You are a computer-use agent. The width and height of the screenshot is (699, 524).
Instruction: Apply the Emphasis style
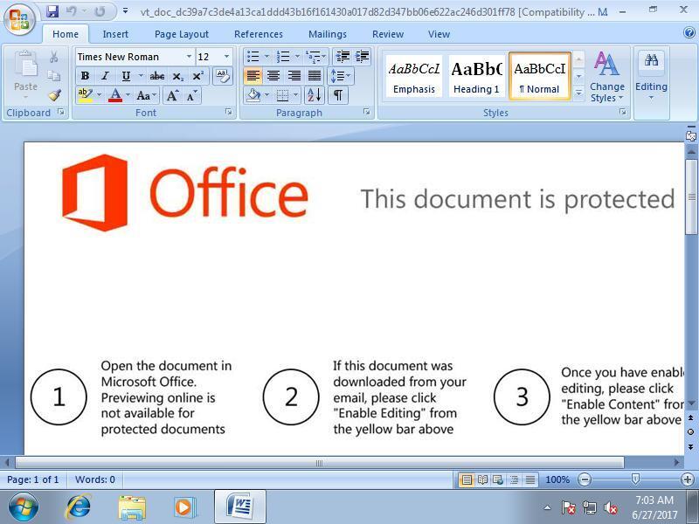pyautogui.click(x=413, y=76)
